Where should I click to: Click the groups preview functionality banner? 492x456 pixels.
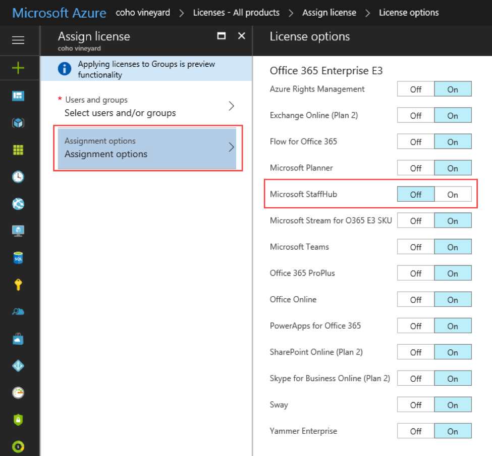pos(146,69)
